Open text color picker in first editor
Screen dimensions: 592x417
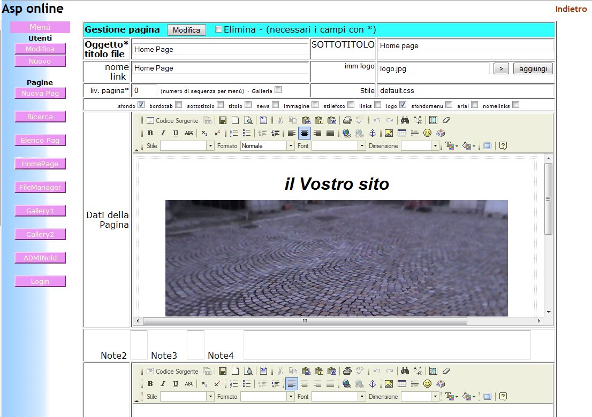point(452,145)
